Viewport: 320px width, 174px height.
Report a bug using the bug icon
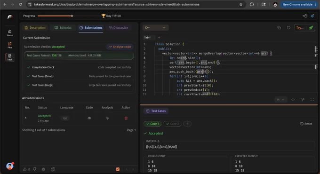[43, 169]
